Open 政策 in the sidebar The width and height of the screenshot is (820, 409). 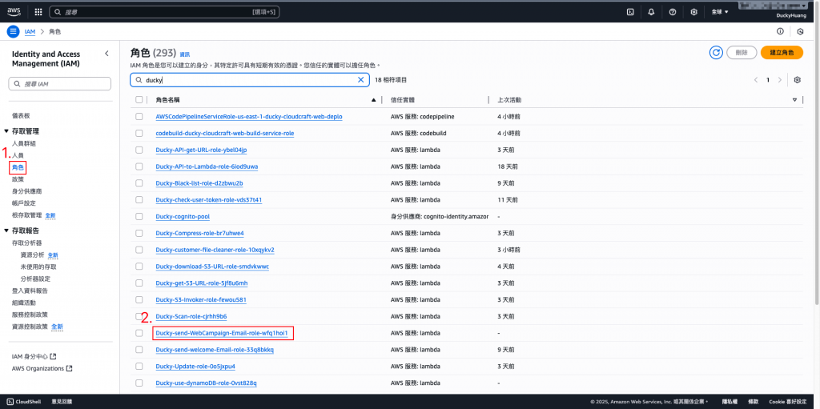tap(18, 179)
